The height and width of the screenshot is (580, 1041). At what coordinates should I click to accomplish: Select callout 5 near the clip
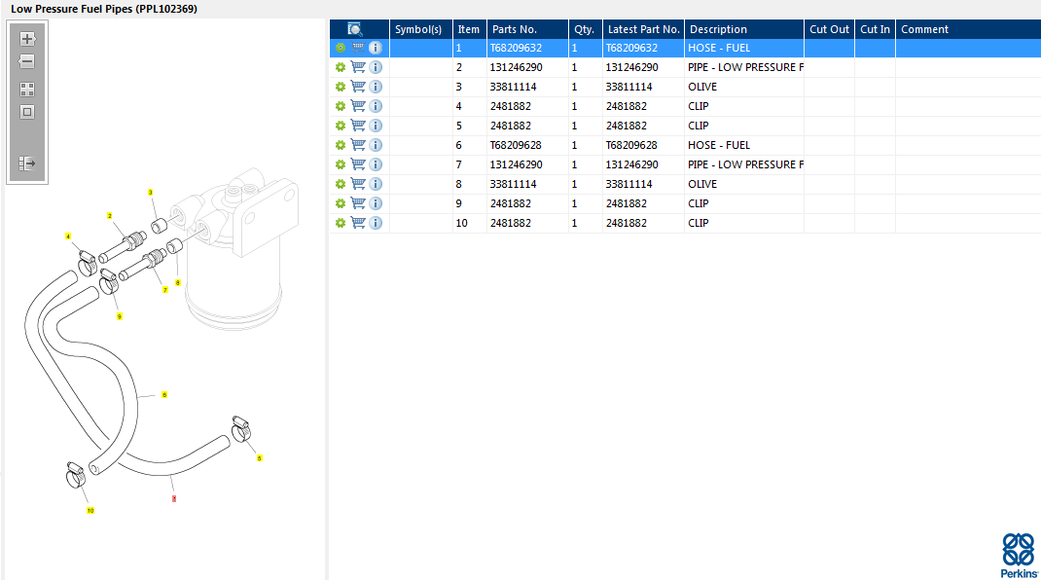(260, 457)
